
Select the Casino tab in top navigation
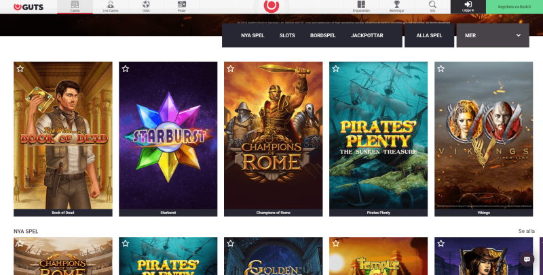click(x=75, y=7)
